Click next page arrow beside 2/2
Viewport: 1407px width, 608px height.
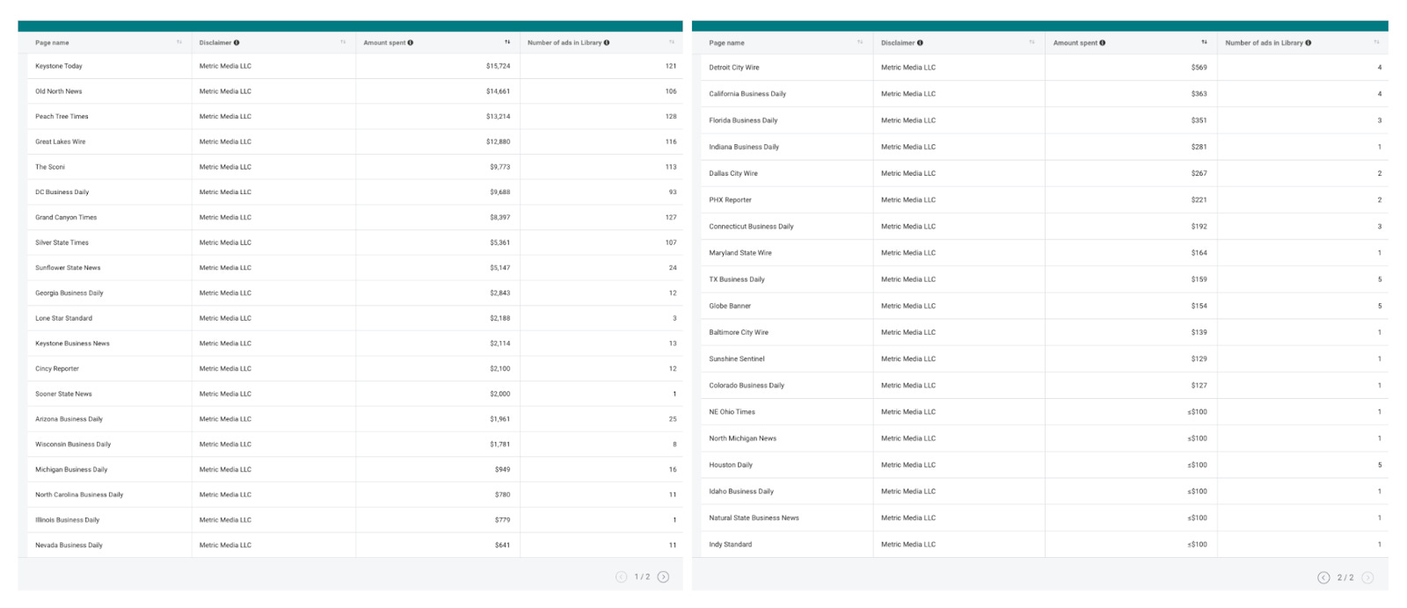click(x=1367, y=577)
